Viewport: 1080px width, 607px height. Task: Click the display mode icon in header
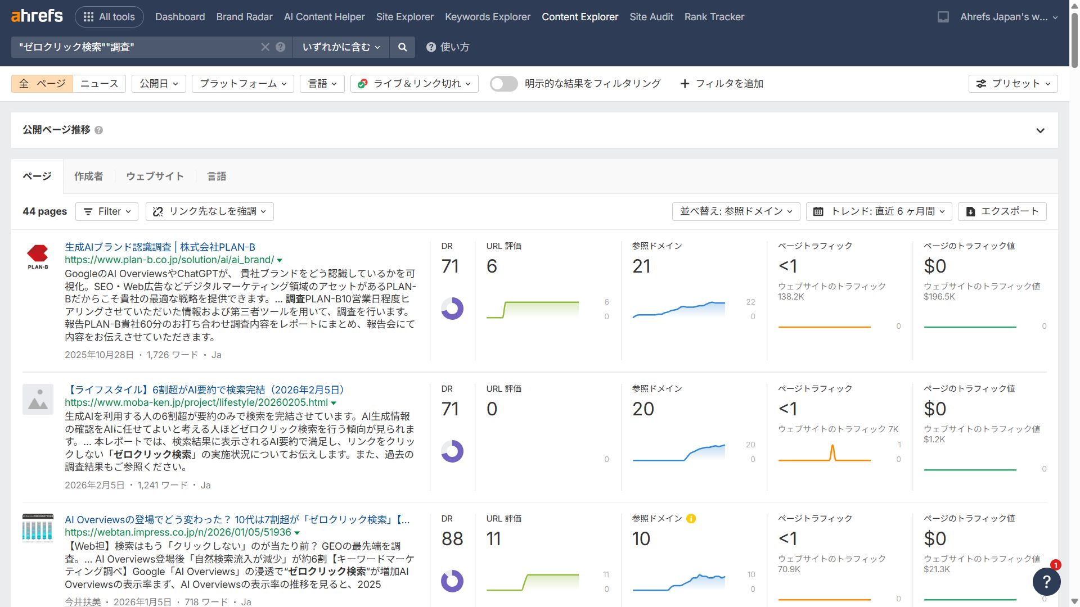(x=943, y=17)
